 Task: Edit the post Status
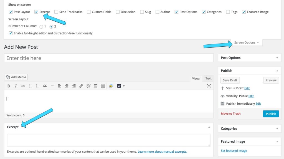click(x=247, y=88)
